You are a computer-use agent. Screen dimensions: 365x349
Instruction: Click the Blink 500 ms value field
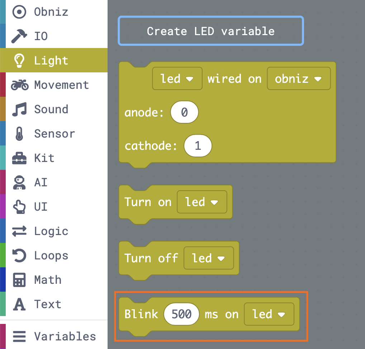pos(181,314)
